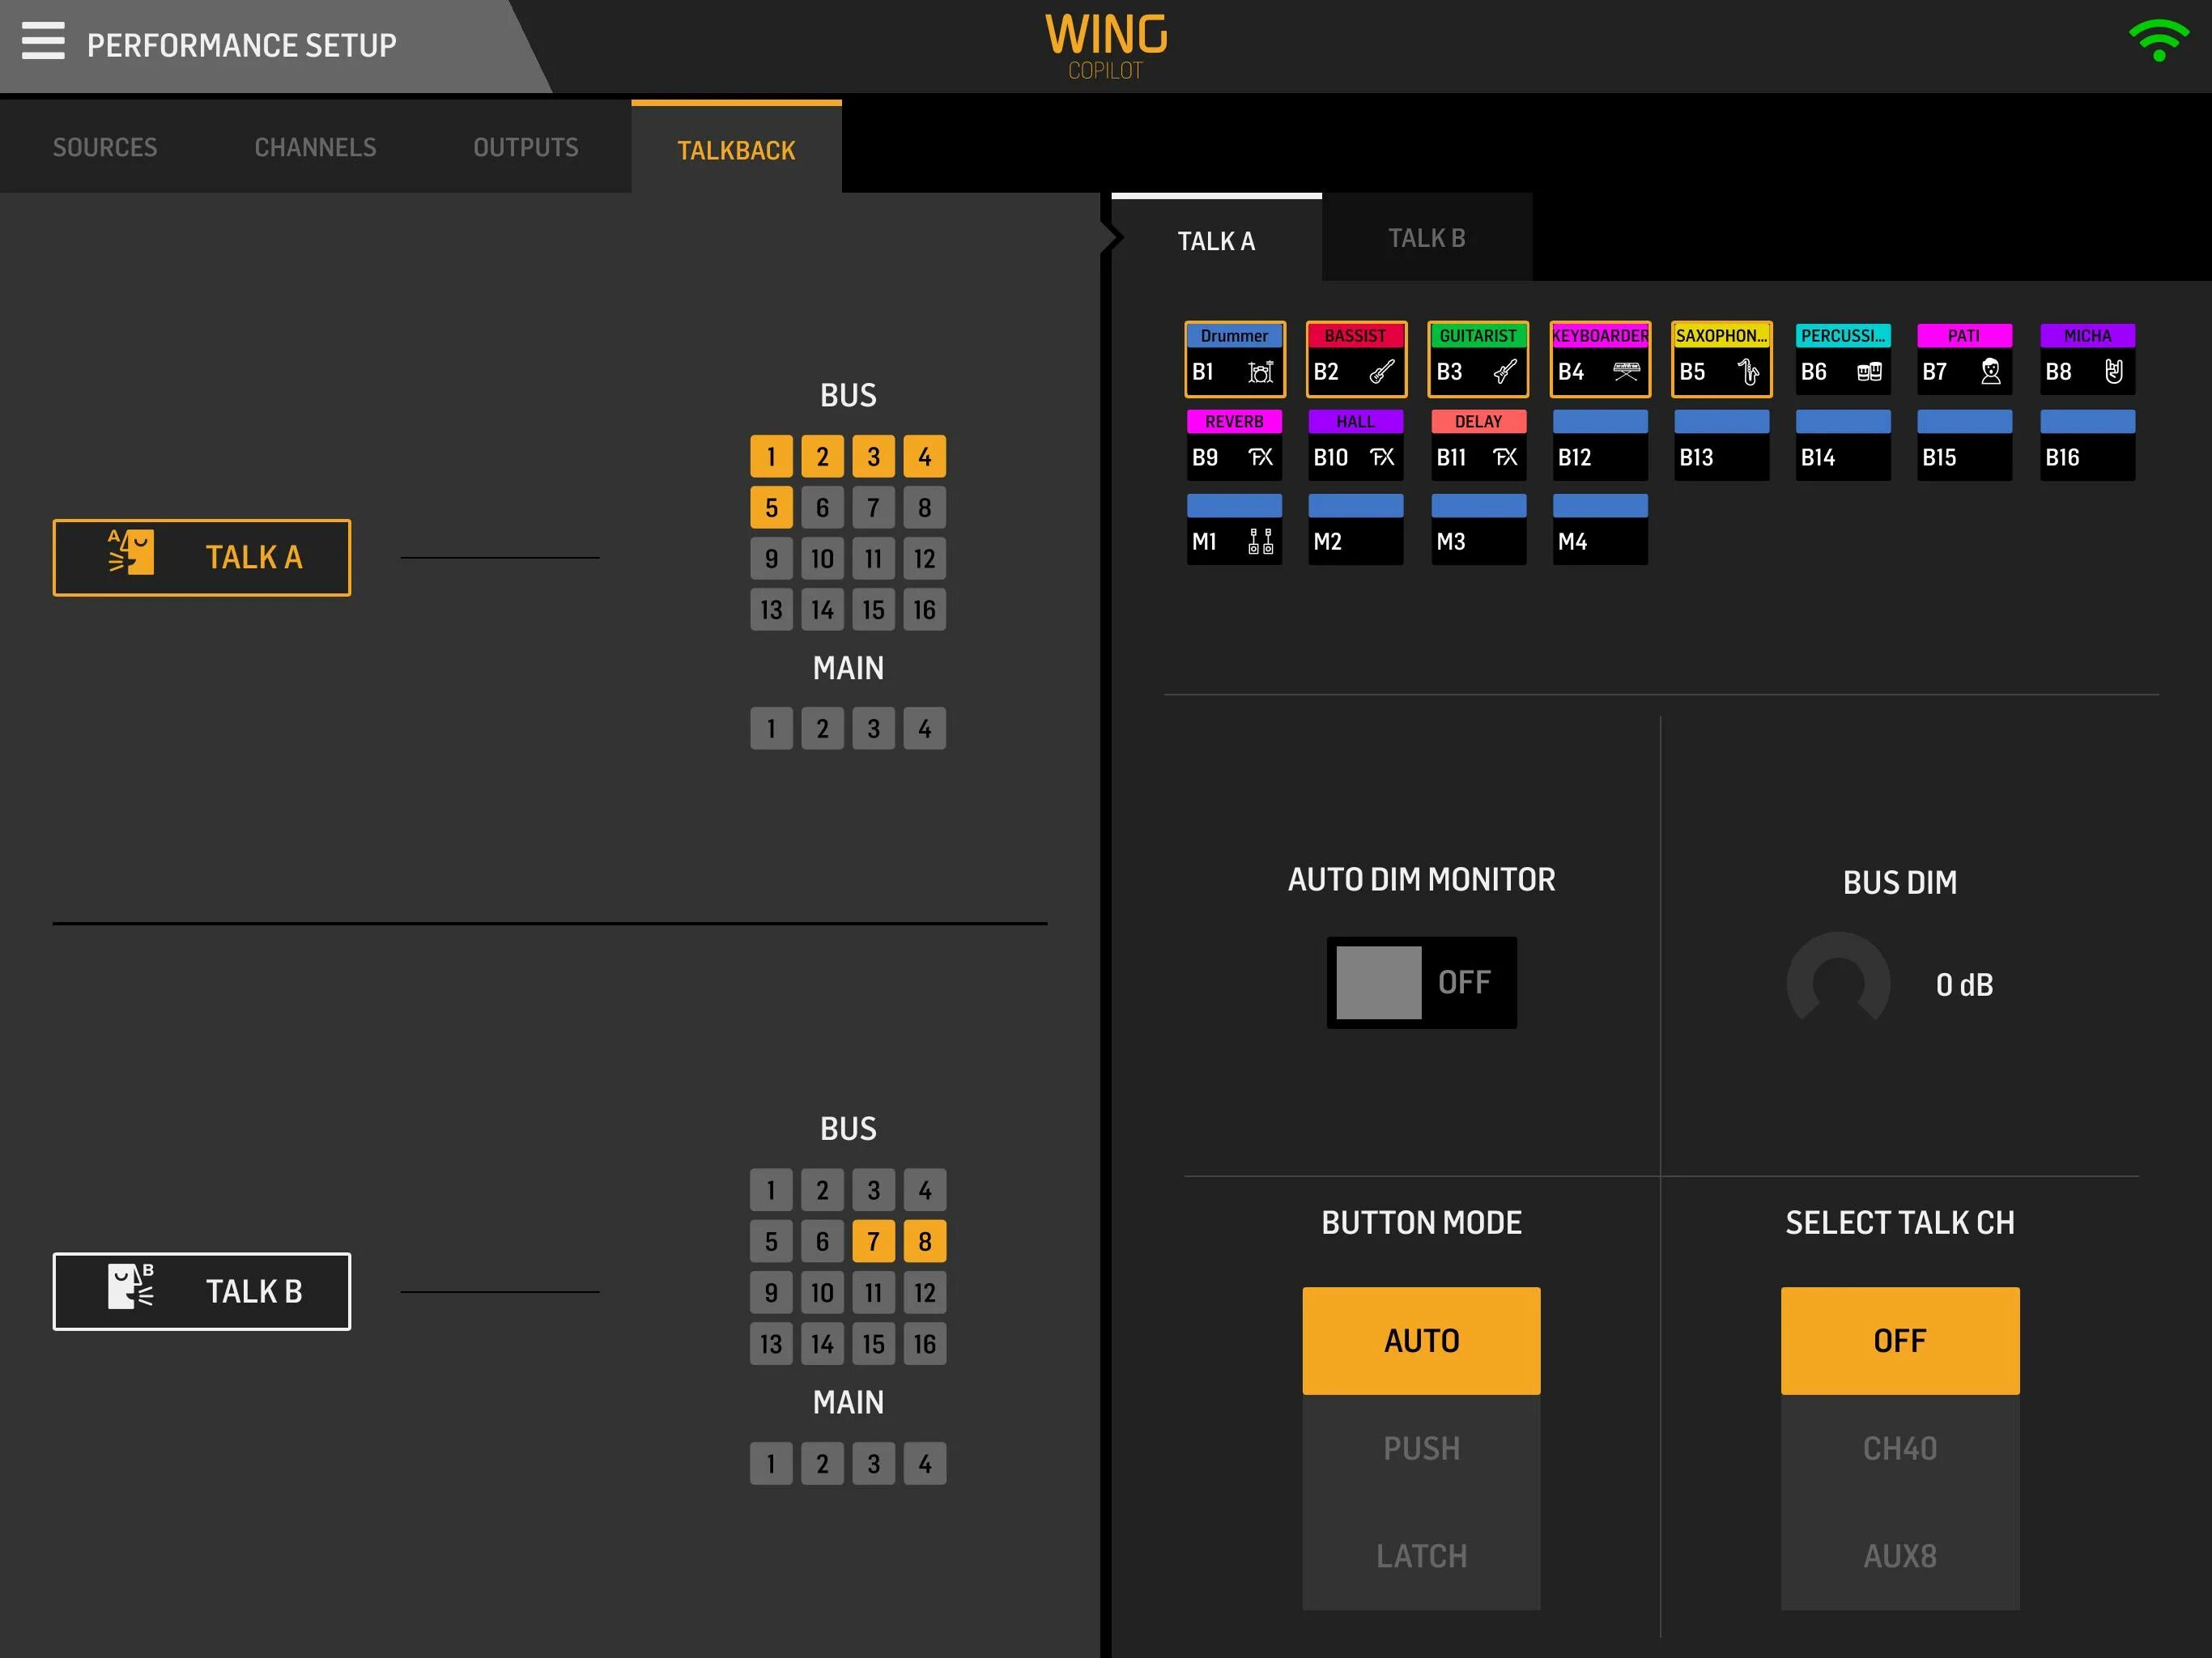Select Bus 1 for TALK A routing
This screenshot has height=1658, width=2212.
pos(773,457)
